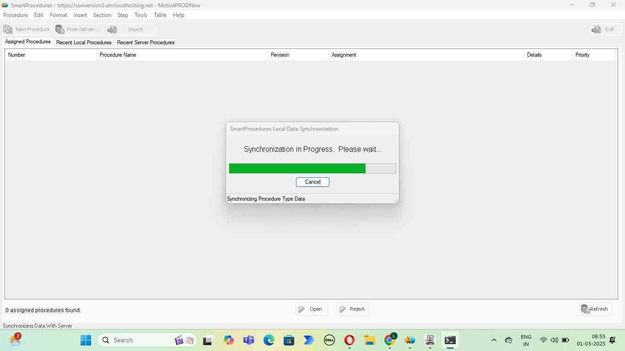The height and width of the screenshot is (351, 625).
Task: Open the Dell app from the taskbar
Action: pyautogui.click(x=329, y=340)
